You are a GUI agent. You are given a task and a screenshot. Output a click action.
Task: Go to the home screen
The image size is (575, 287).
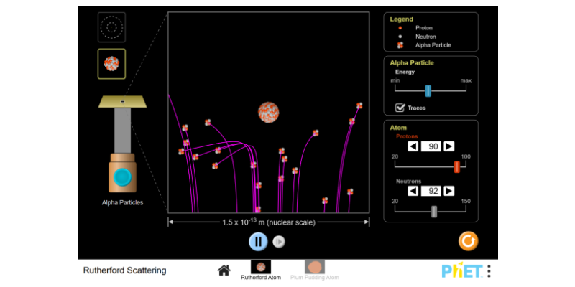click(224, 270)
